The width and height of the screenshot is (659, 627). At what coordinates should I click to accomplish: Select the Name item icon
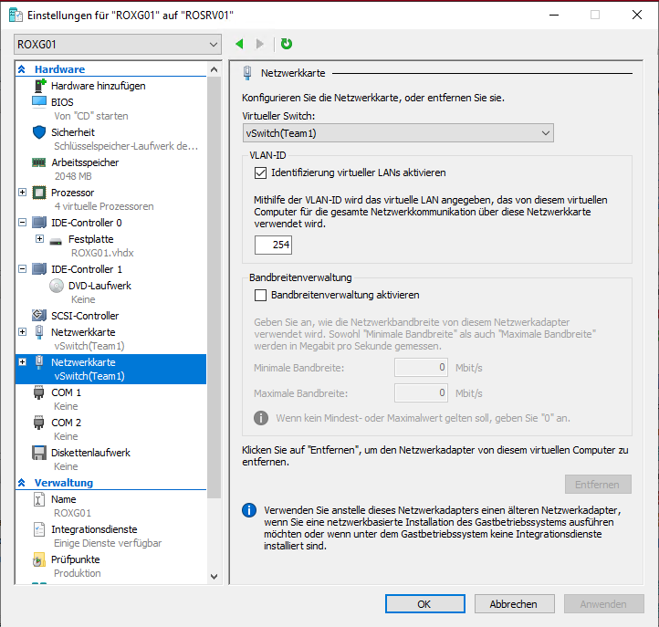[x=39, y=499]
